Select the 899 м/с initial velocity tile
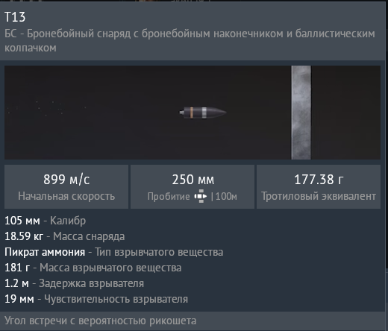This screenshot has width=388, height=331. [x=66, y=186]
